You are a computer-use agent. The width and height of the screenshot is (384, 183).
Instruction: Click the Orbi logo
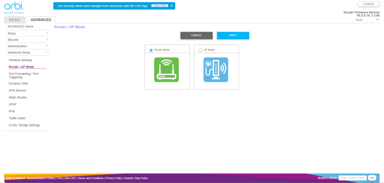12,7
